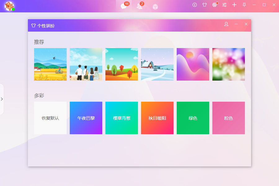
Task: Close the 个性装扮 dialog
Action: pos(246,24)
